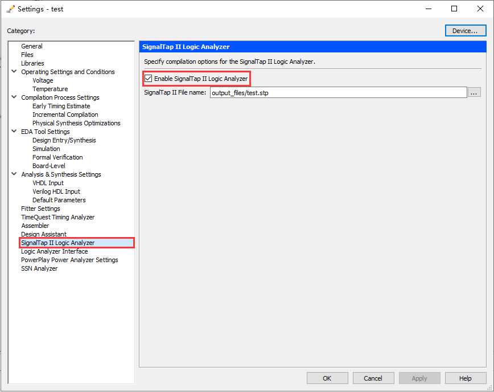The height and width of the screenshot is (392, 494).
Task: Select the Files category
Action: click(x=27, y=55)
